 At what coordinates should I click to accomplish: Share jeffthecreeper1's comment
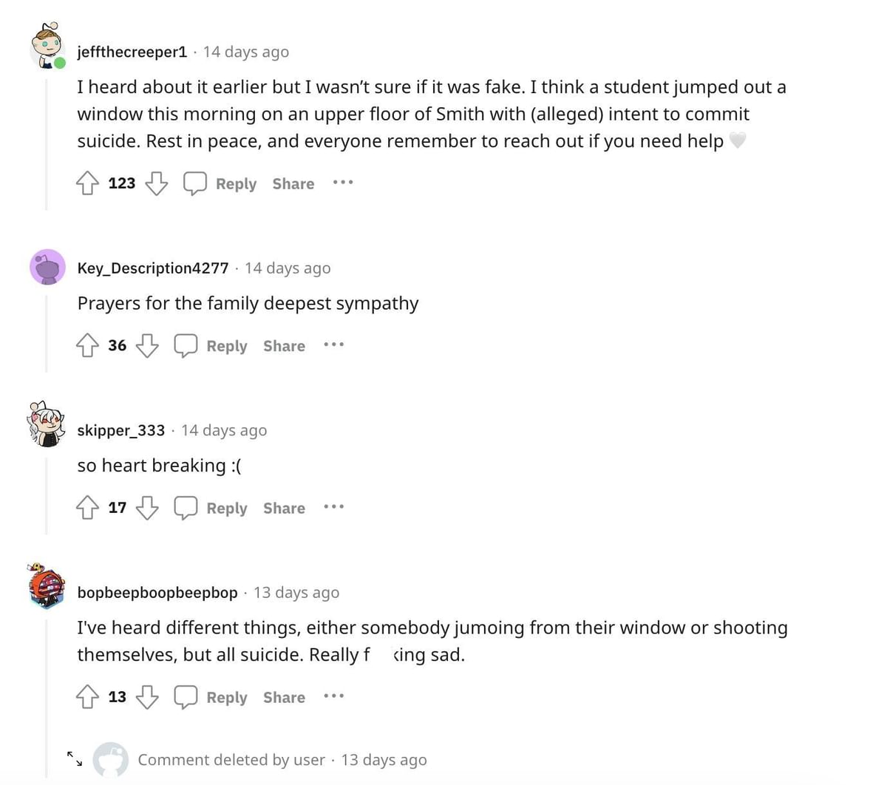pyautogui.click(x=293, y=184)
